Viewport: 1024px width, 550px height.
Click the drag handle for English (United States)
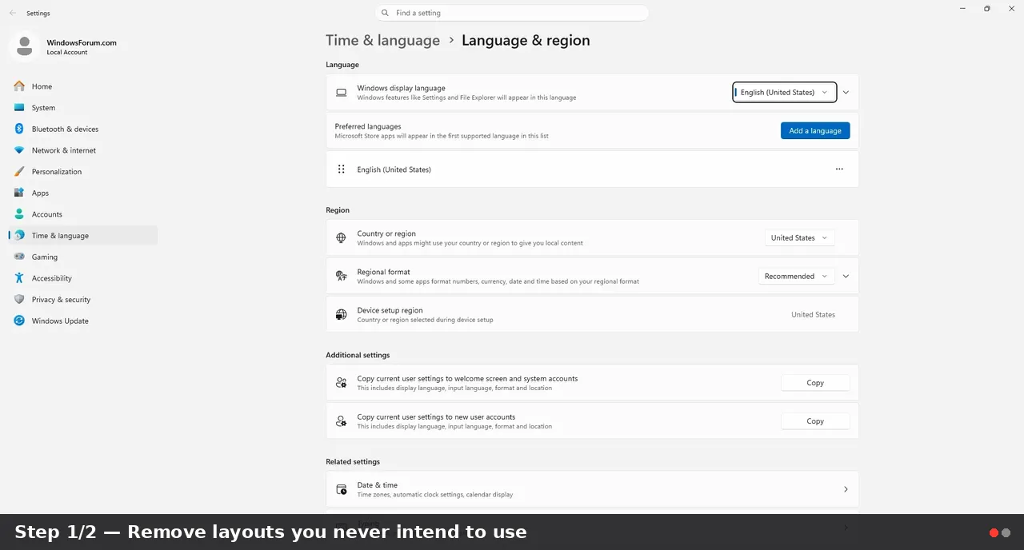pos(342,169)
